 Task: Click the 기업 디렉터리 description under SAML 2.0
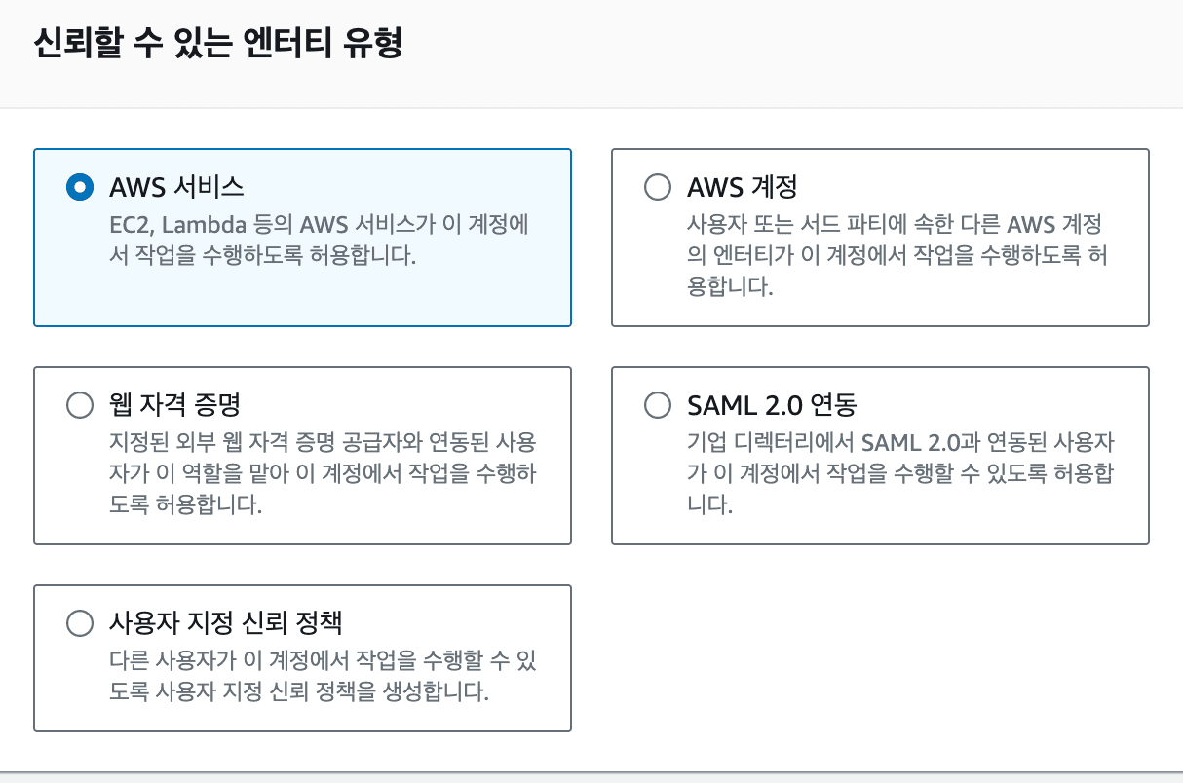click(x=900, y=473)
